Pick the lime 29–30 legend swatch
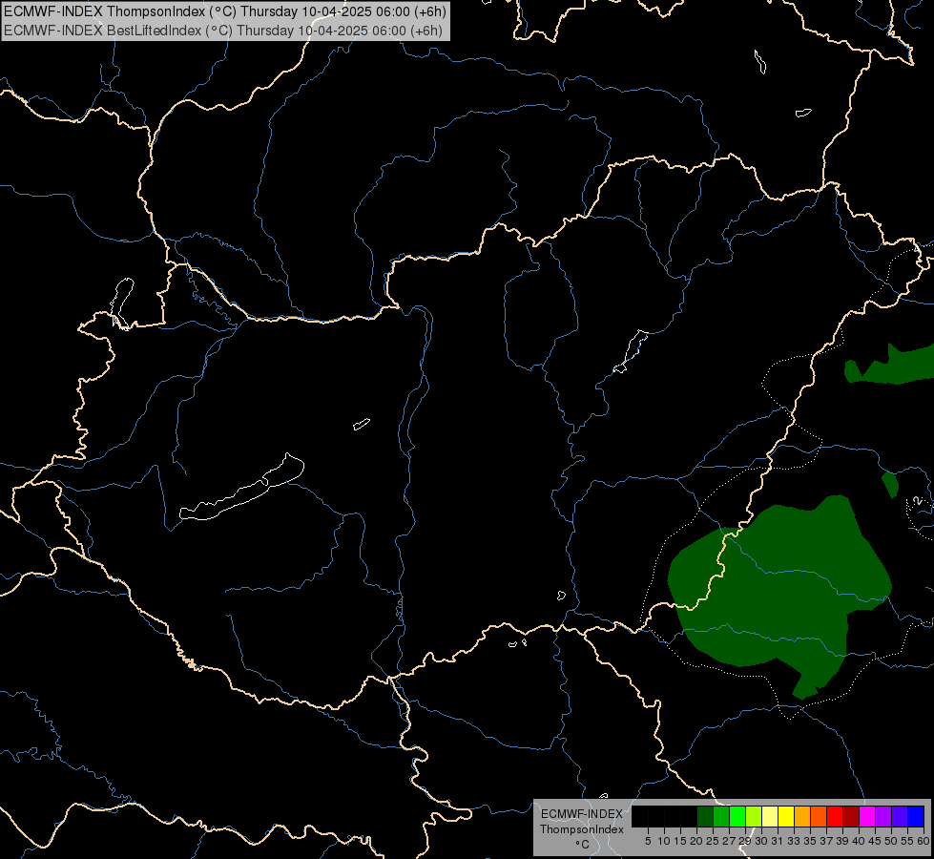934x859 pixels. pyautogui.click(x=754, y=816)
